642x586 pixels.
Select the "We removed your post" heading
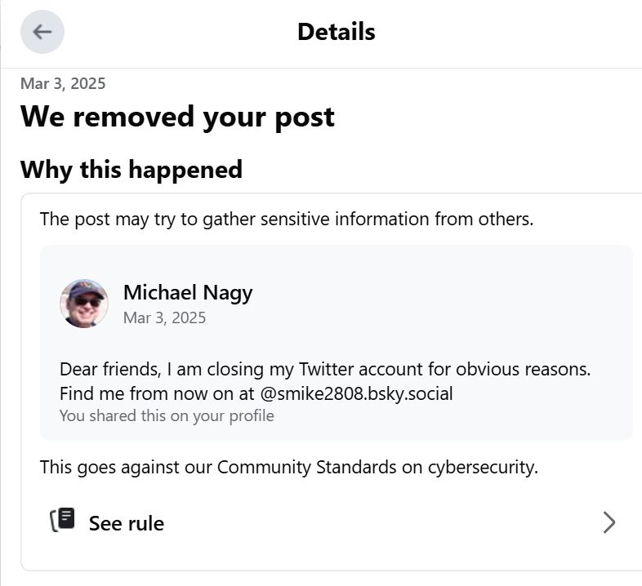pyautogui.click(x=177, y=117)
